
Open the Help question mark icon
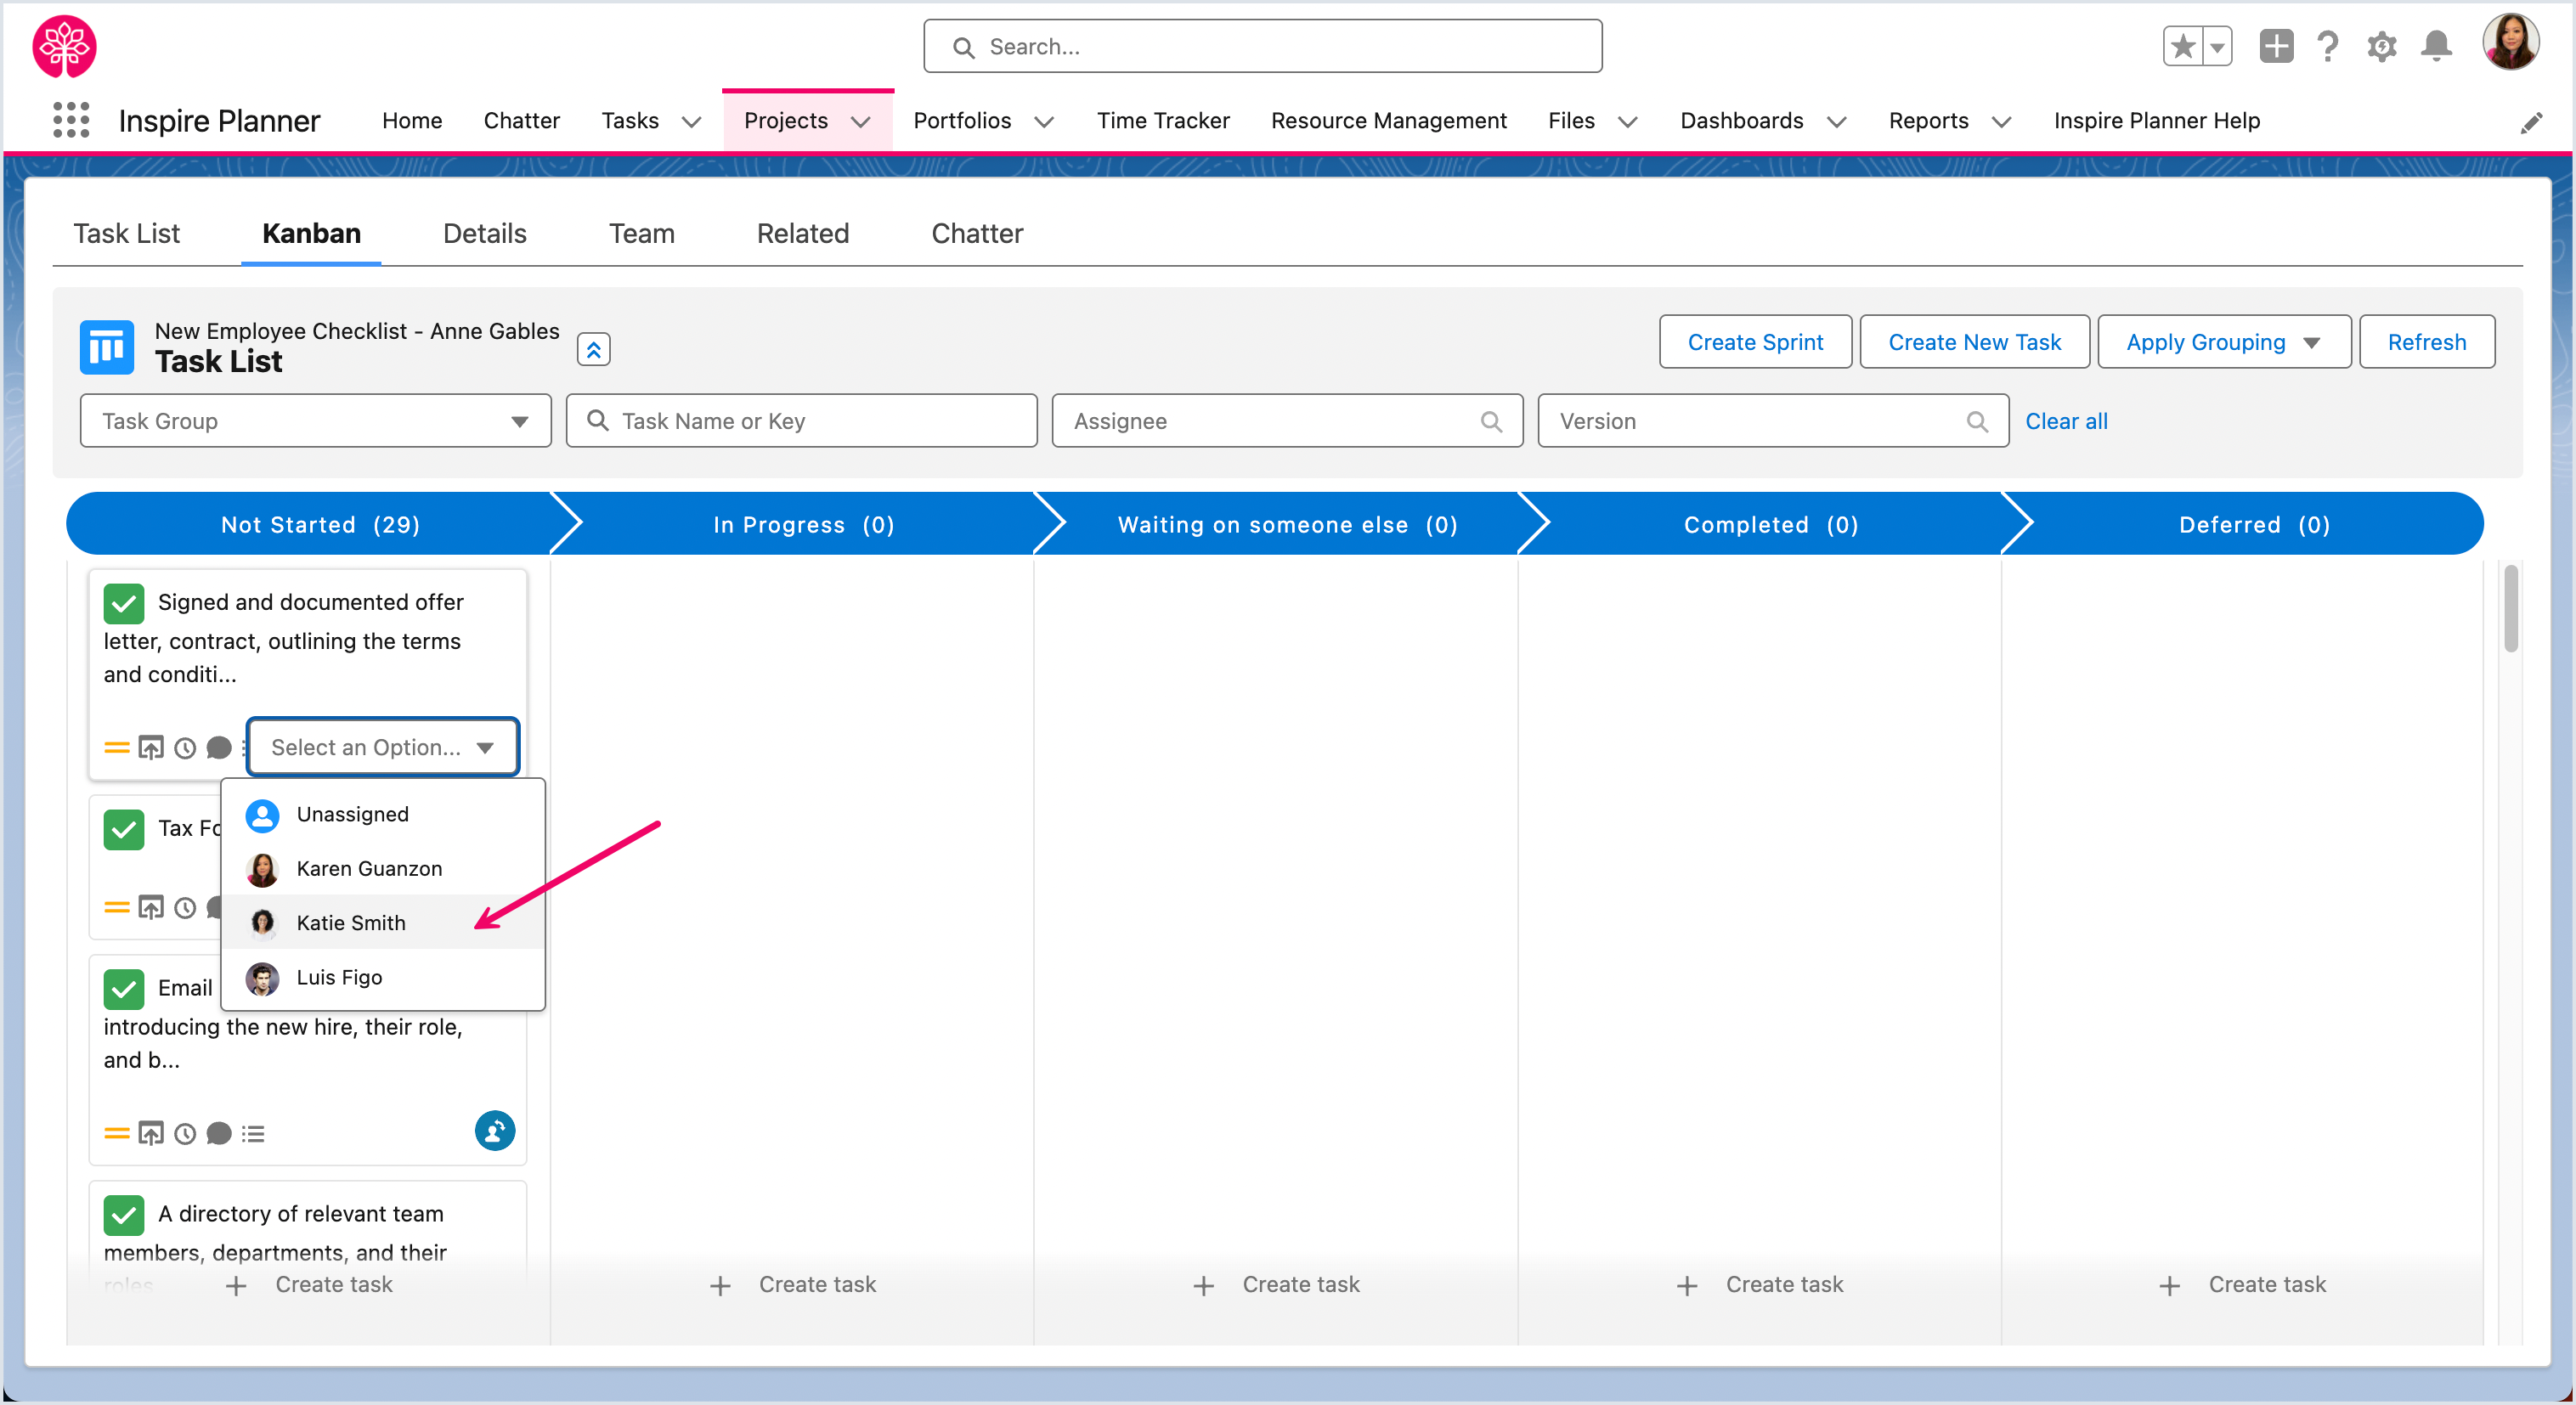tap(2328, 46)
